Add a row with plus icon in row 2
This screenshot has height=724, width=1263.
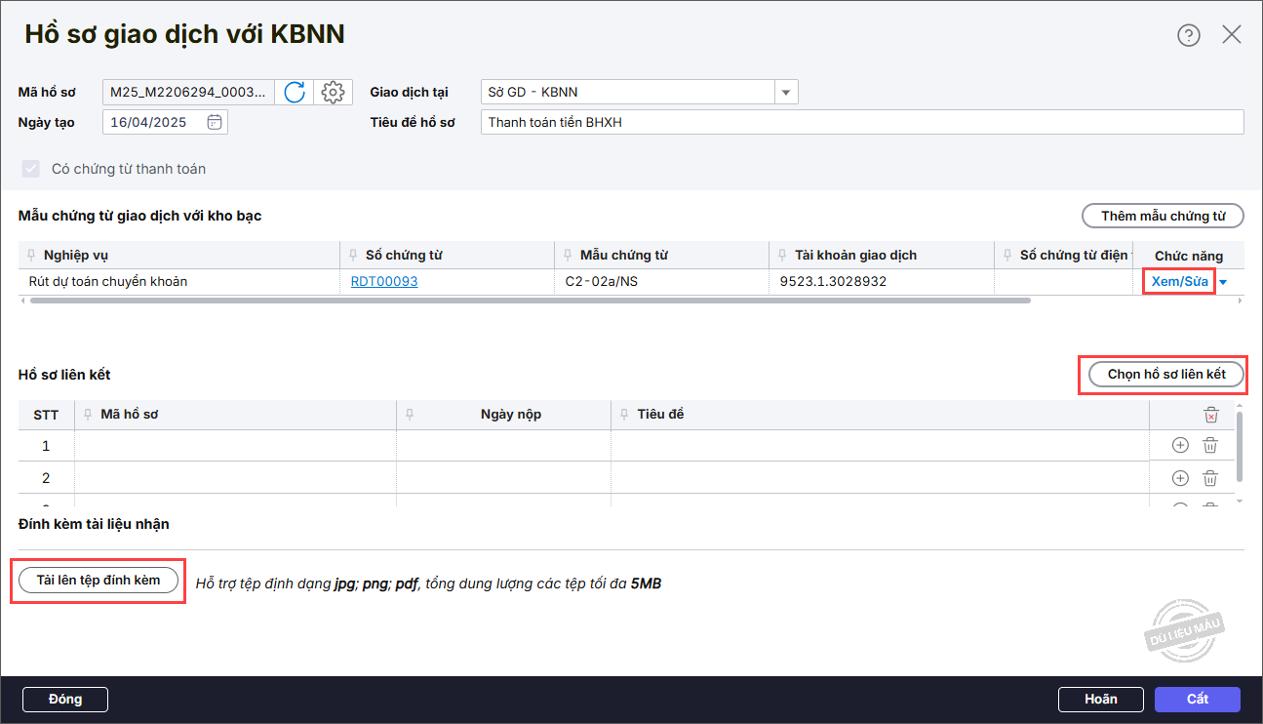1180,478
